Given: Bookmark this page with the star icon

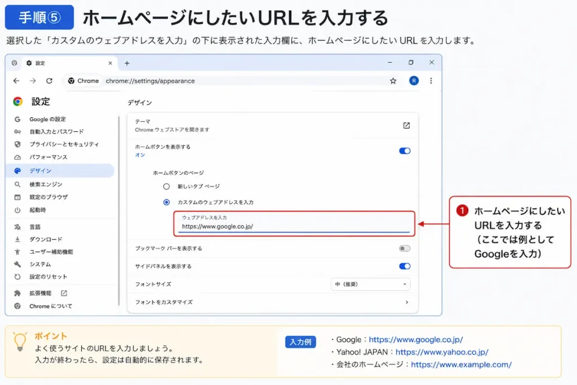Looking at the screenshot, I should click(393, 81).
